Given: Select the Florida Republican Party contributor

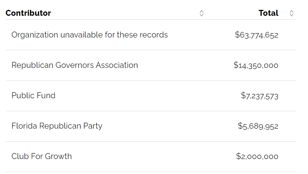Looking at the screenshot, I should pos(57,126).
